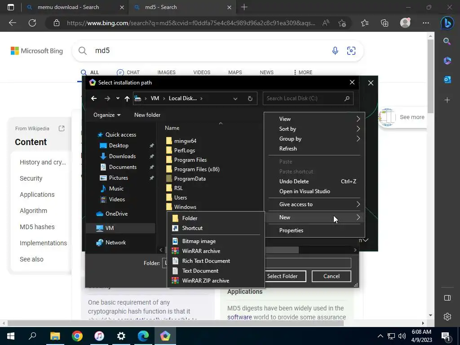
Task: Create a new WinRAR ZIP archive
Action: click(216, 281)
